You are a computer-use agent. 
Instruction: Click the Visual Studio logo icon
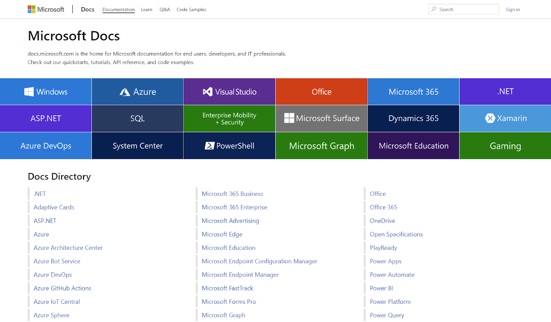(x=208, y=92)
